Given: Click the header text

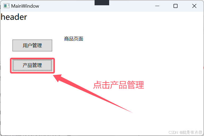Looking at the screenshot, I should click(x=14, y=17).
